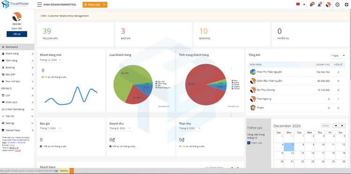The width and height of the screenshot is (351, 174).
Task: Click the Tour mở bán icon
Action: click(3, 81)
